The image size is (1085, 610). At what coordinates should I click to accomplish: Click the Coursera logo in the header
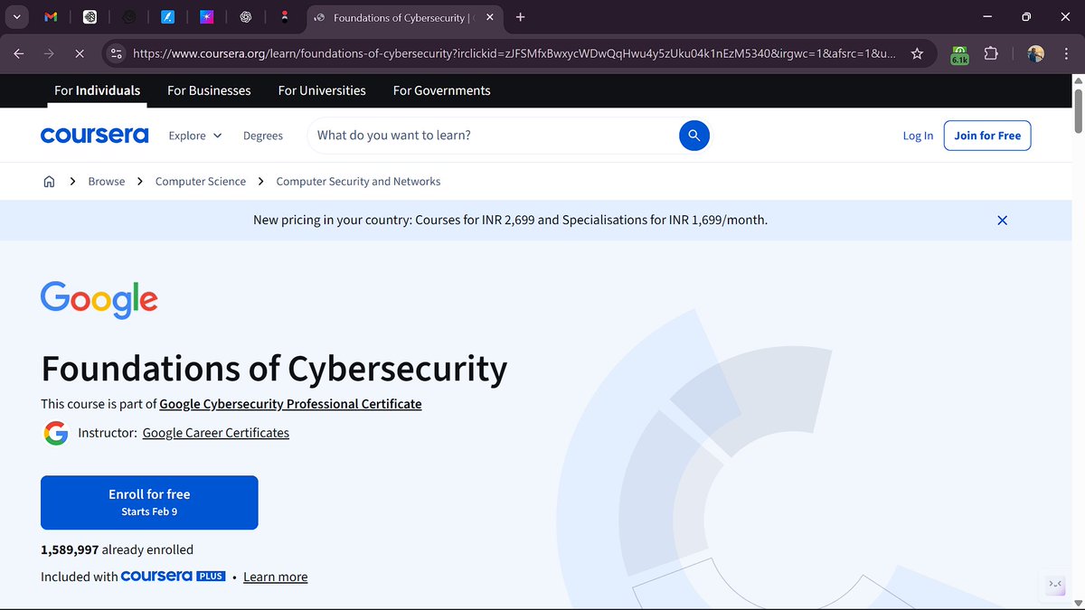coord(94,136)
